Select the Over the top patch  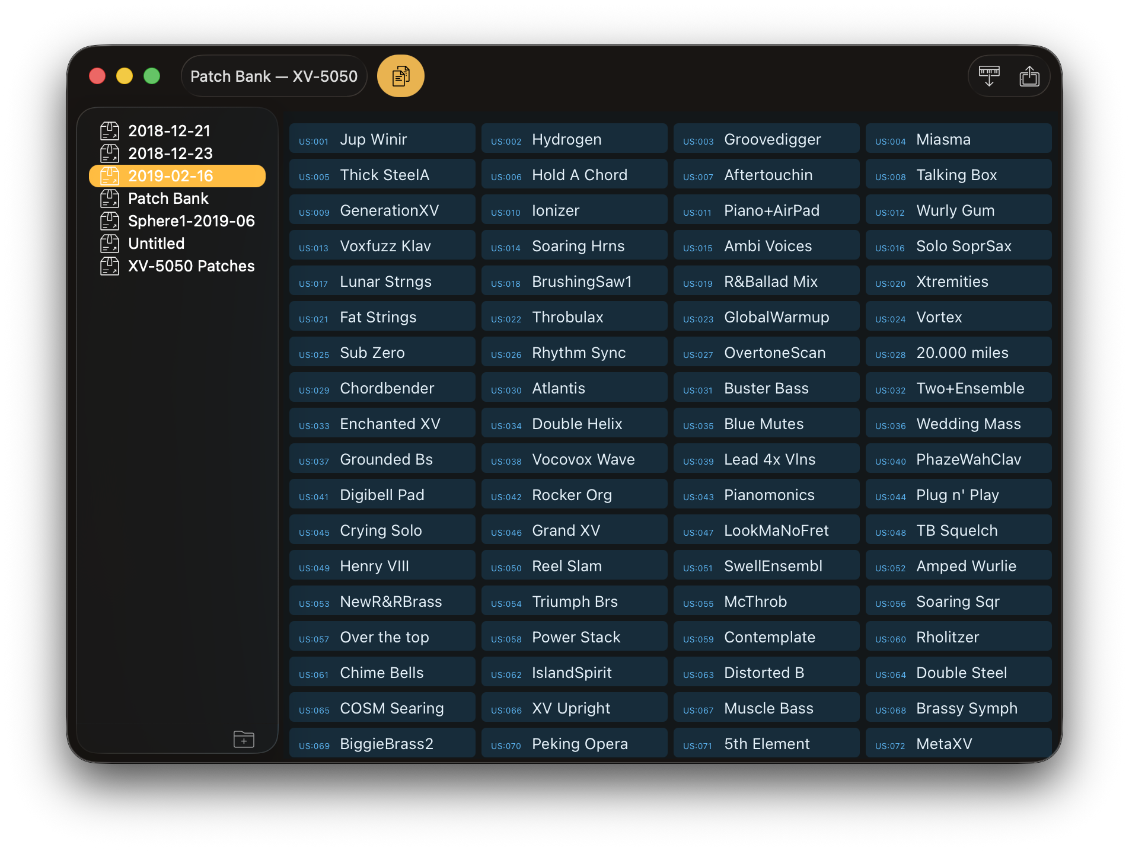pos(382,636)
